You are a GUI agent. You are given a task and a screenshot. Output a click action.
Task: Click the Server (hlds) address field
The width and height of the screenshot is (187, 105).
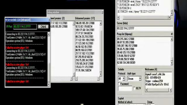145,28
